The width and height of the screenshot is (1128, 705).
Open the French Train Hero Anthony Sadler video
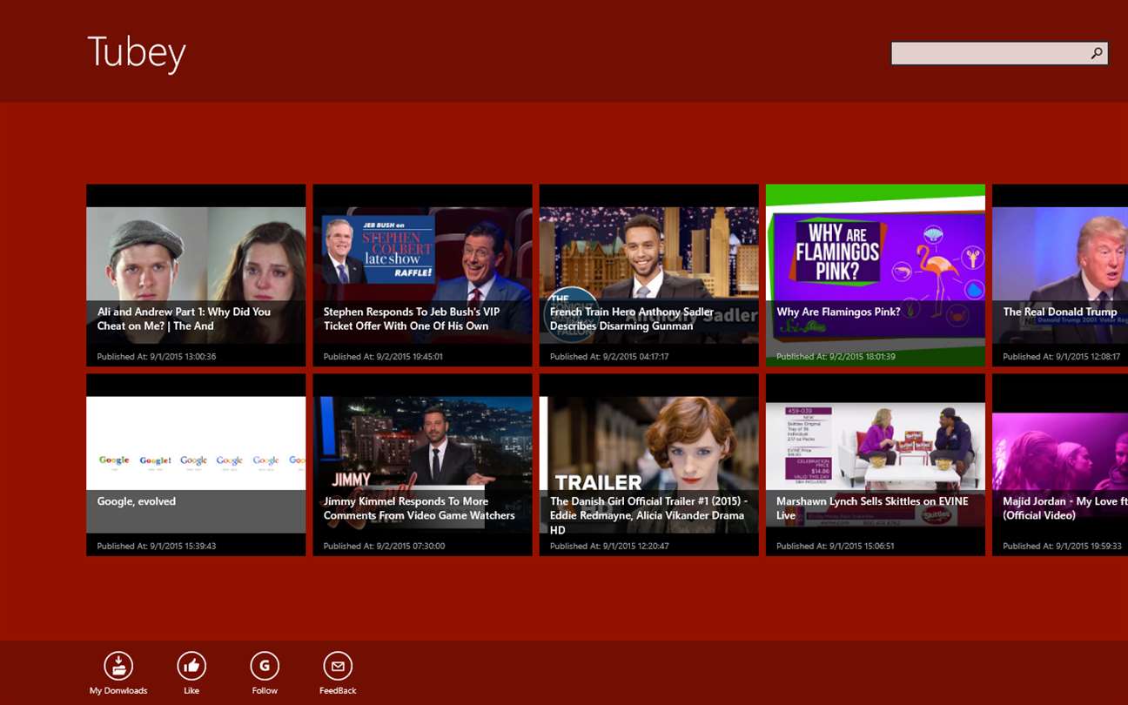pyautogui.click(x=648, y=275)
